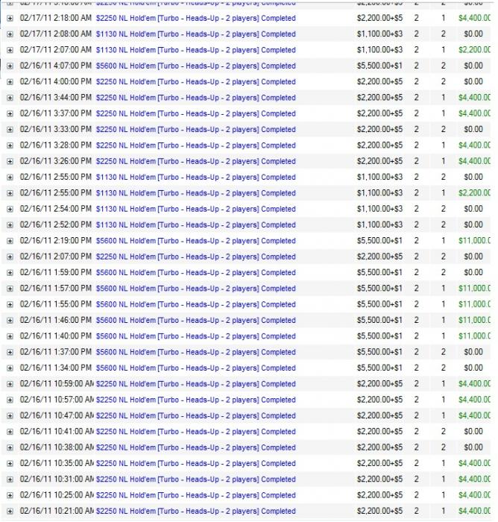Select the date cell '02/16/11 1:55:00 PM'
Screen dimensions: 498x522
point(56,304)
